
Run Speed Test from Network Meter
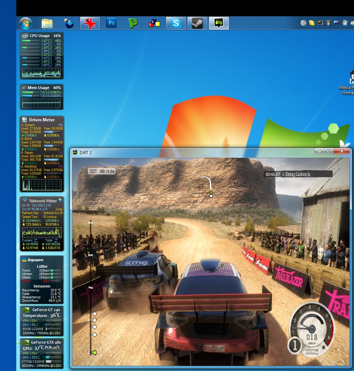coord(30,217)
